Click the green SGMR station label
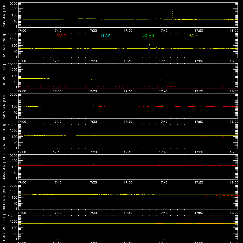The height and width of the screenshot is (243, 243). [x=149, y=36]
